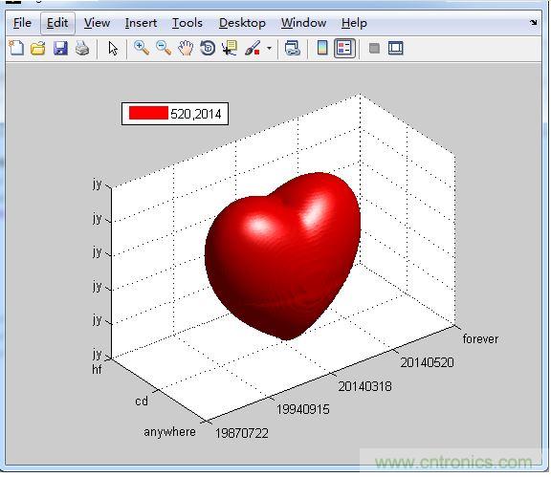
Task: Select the Zoom In magnifier tool
Action: [x=142, y=48]
